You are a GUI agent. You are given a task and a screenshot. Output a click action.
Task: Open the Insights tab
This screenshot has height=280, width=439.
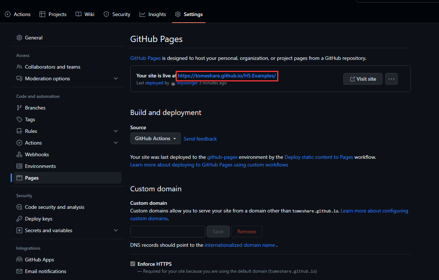(x=153, y=14)
